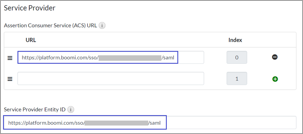Click the drag handle of the empty URL row
The width and height of the screenshot is (303, 134).
(10, 79)
